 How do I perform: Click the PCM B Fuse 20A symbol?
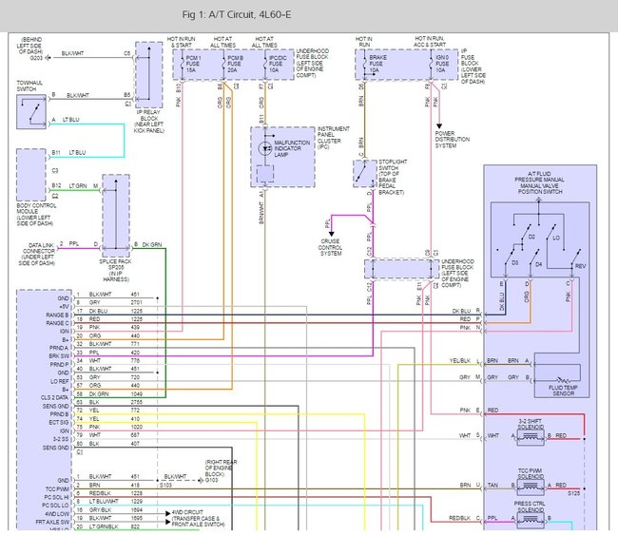223,64
